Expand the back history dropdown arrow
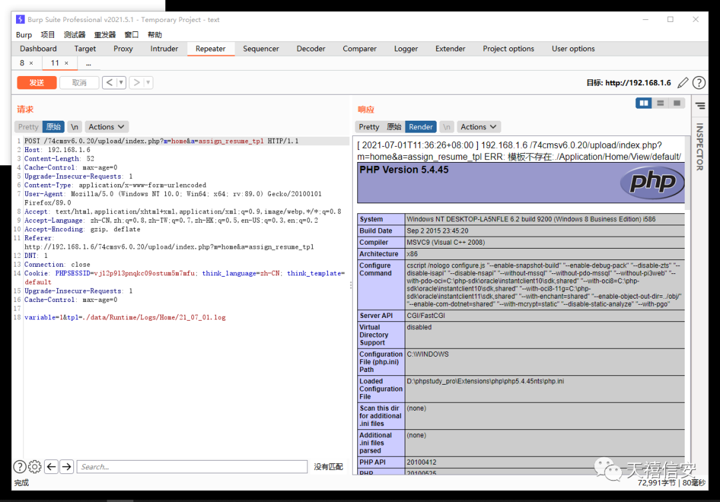The image size is (720, 502). [x=121, y=83]
